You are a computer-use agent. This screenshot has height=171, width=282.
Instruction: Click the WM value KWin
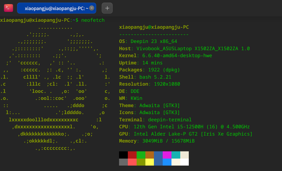tap(136, 98)
